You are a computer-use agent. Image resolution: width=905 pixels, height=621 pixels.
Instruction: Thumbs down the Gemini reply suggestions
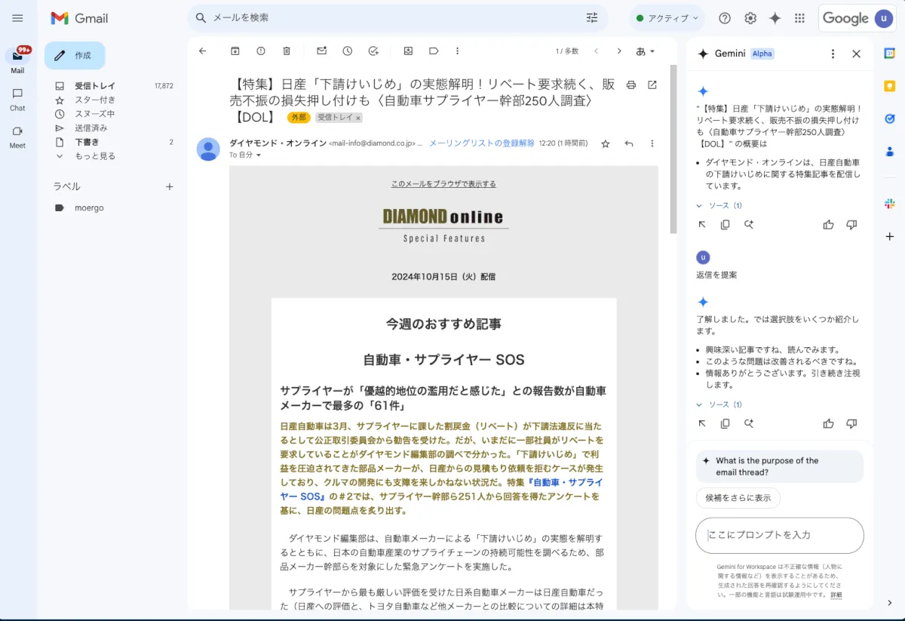pos(851,423)
